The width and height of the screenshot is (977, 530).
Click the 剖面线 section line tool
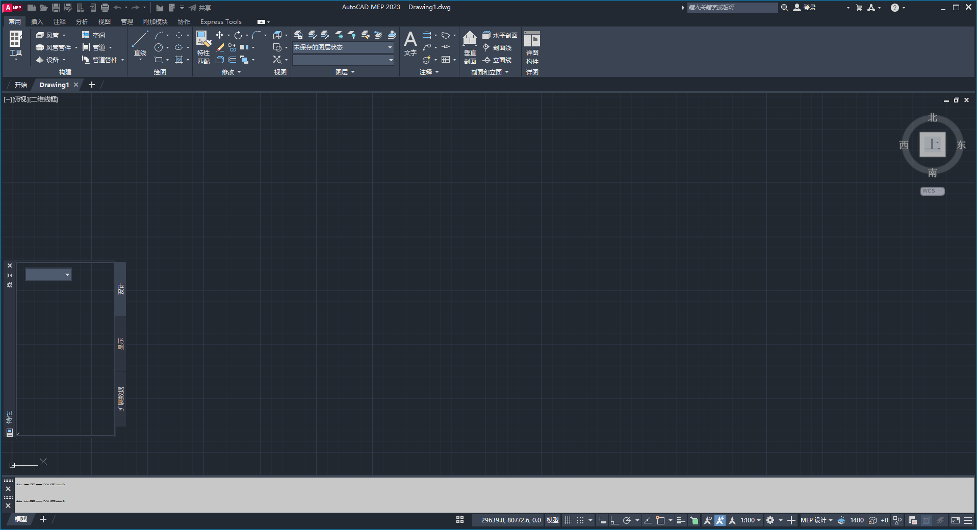click(498, 47)
